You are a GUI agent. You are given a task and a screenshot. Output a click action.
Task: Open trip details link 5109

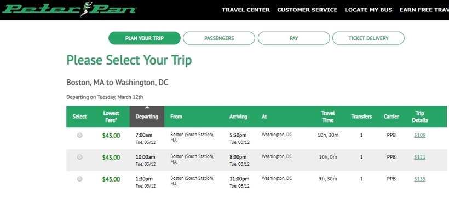click(420, 135)
